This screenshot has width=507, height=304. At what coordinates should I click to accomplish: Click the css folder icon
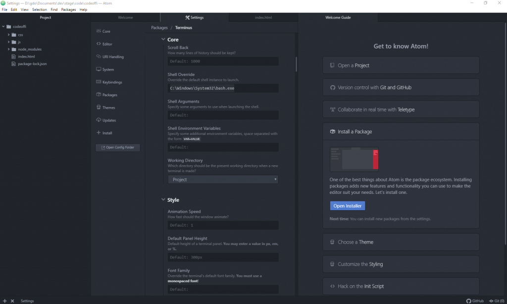click(14, 35)
